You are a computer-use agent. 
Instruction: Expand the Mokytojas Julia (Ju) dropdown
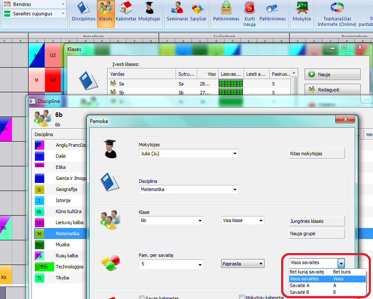click(x=235, y=154)
